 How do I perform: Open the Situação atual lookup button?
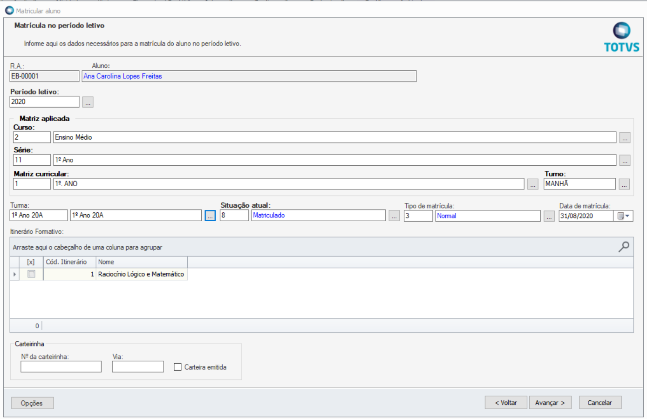click(x=394, y=216)
